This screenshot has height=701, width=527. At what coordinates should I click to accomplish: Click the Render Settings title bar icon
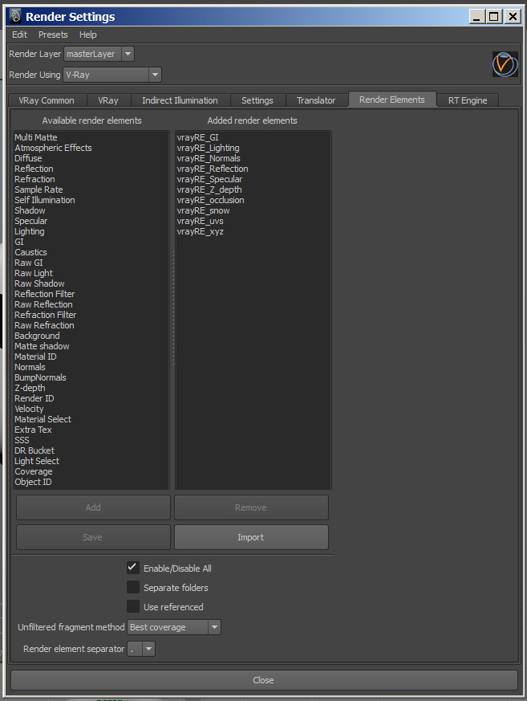tap(15, 17)
